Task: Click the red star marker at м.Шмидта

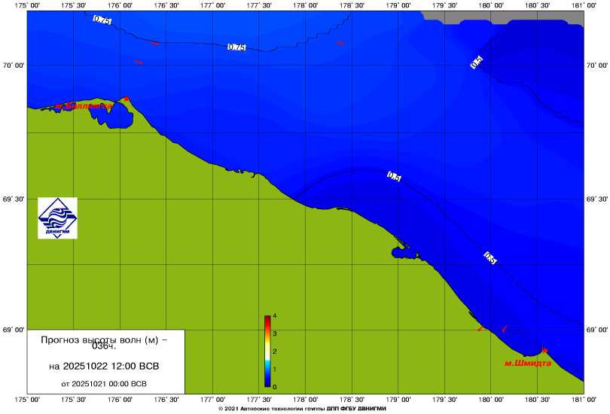Action: tap(544, 349)
